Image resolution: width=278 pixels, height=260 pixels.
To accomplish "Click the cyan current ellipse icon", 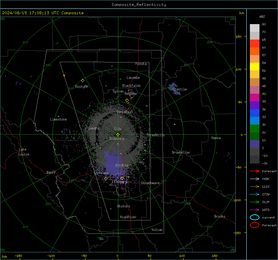I will coord(255,217).
